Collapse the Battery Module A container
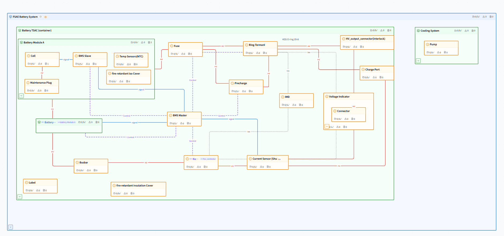 (21, 96)
